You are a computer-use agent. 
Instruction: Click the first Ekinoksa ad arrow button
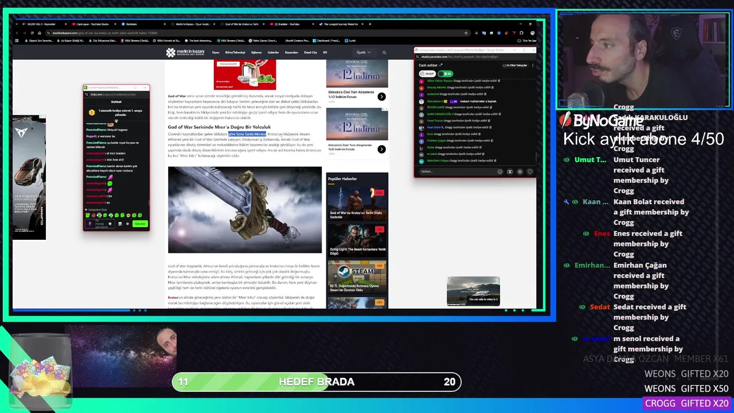(x=381, y=96)
